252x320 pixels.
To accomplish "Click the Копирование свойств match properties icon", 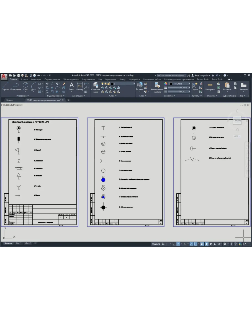I will (157, 87).
